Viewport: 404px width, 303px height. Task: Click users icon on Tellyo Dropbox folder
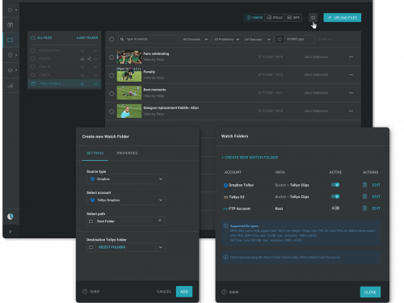click(82, 84)
